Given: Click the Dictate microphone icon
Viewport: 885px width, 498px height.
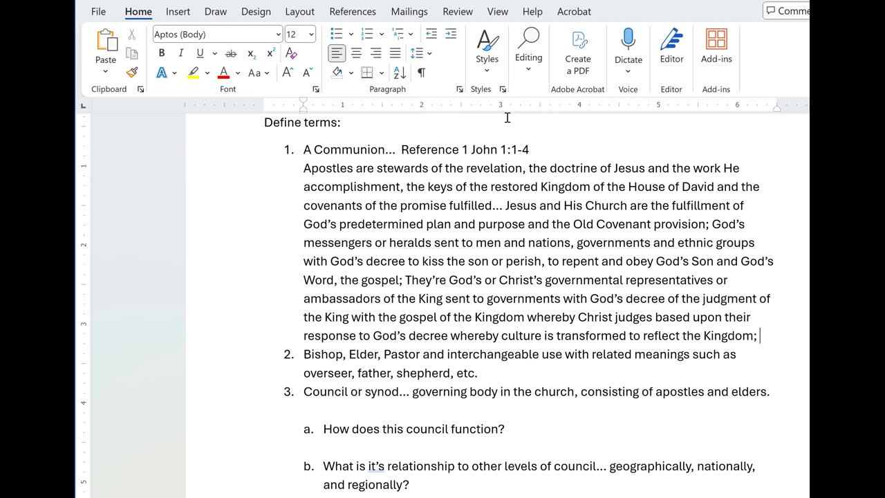Looking at the screenshot, I should [x=628, y=39].
